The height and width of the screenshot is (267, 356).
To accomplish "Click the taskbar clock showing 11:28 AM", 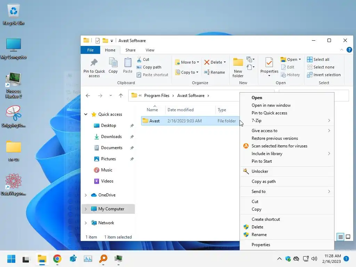I will pos(331,259).
